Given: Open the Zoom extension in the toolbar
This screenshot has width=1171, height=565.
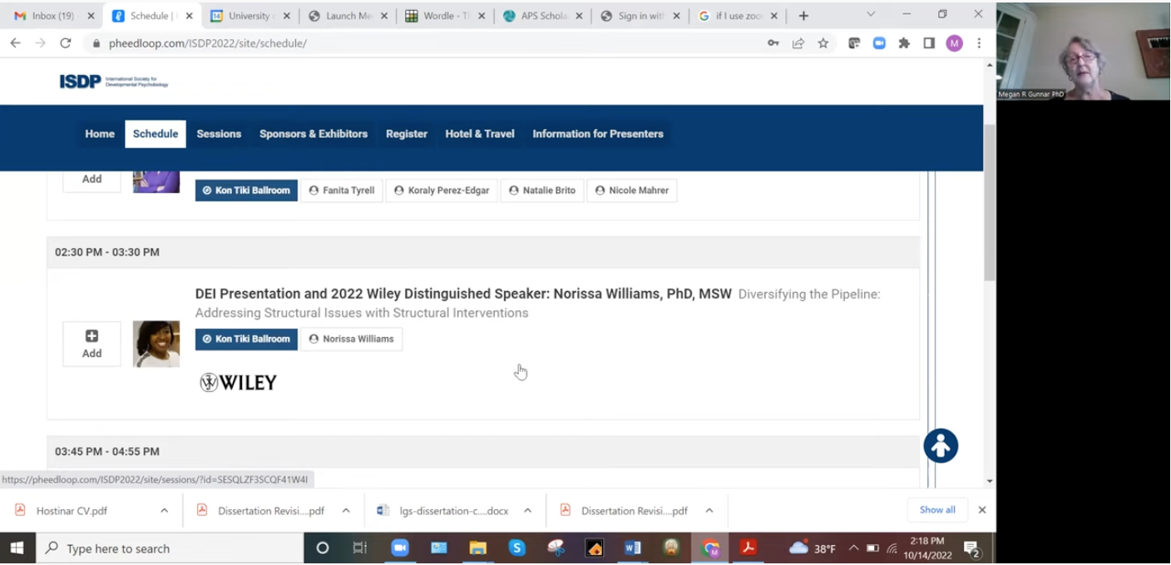Looking at the screenshot, I should (x=879, y=42).
